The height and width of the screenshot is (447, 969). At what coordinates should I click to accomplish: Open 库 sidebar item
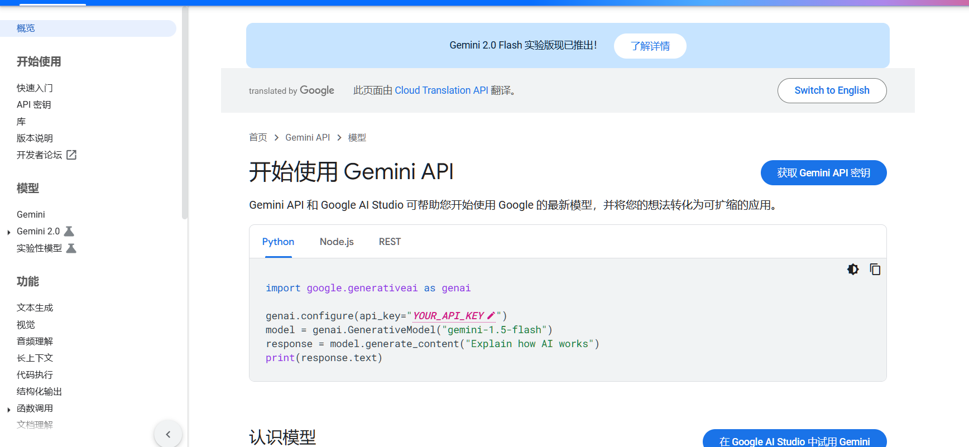point(21,121)
